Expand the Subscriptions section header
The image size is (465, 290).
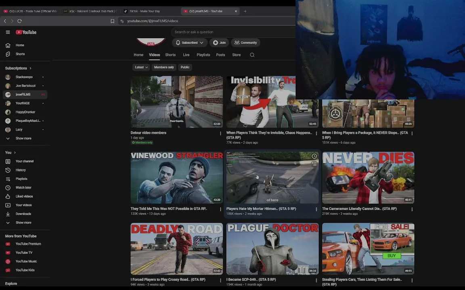[18, 68]
